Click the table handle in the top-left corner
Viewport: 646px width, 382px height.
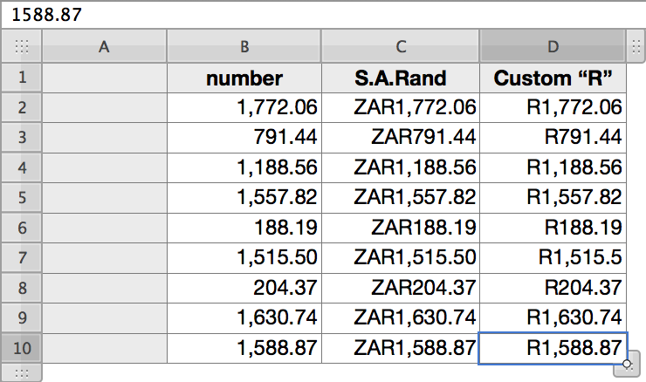[x=22, y=46]
